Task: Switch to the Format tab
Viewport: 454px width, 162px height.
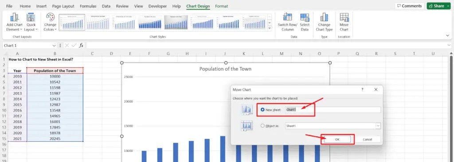Action: click(222, 6)
